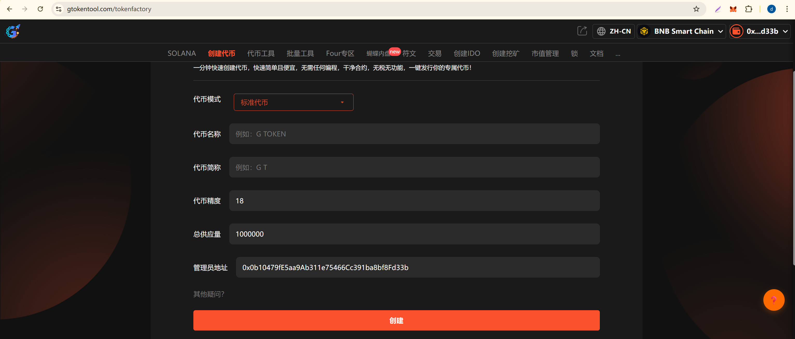This screenshot has width=795, height=339.
Task: Click the globe language icon
Action: [601, 31]
